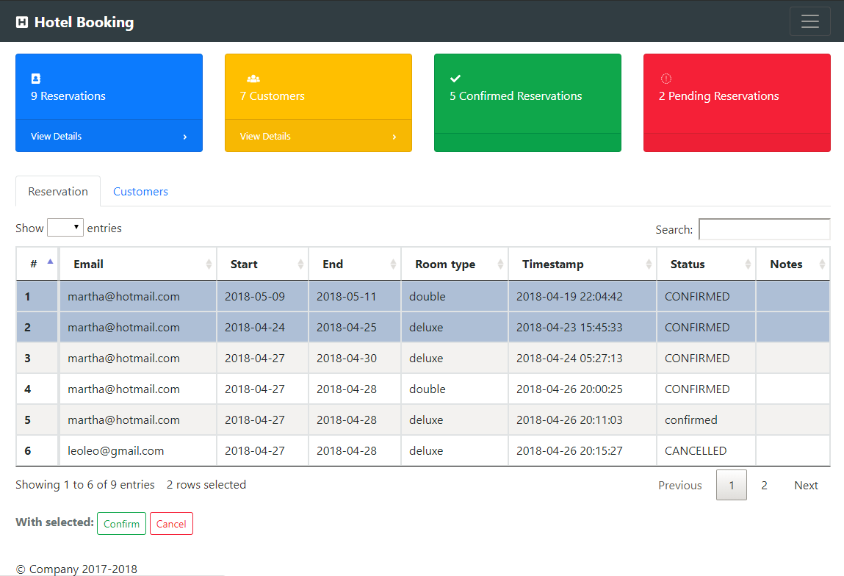The width and height of the screenshot is (844, 576).
Task: Click the 2 Pending Reservations text
Action: [x=718, y=96]
